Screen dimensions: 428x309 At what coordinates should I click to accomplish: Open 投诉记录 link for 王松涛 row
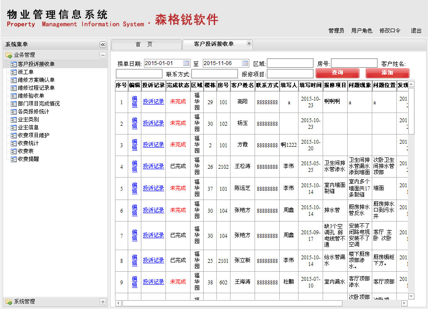[x=153, y=167]
